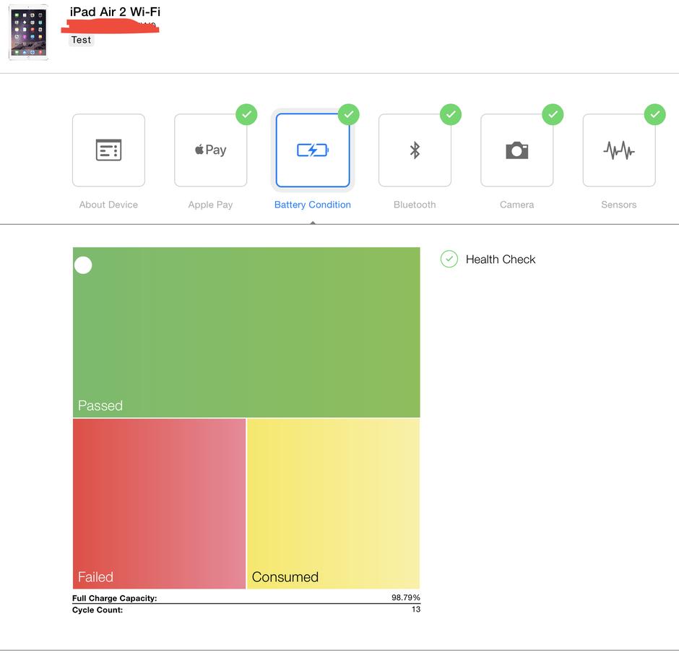Click the cycle count value 13
The height and width of the screenshot is (663, 679).
pyautogui.click(x=416, y=609)
